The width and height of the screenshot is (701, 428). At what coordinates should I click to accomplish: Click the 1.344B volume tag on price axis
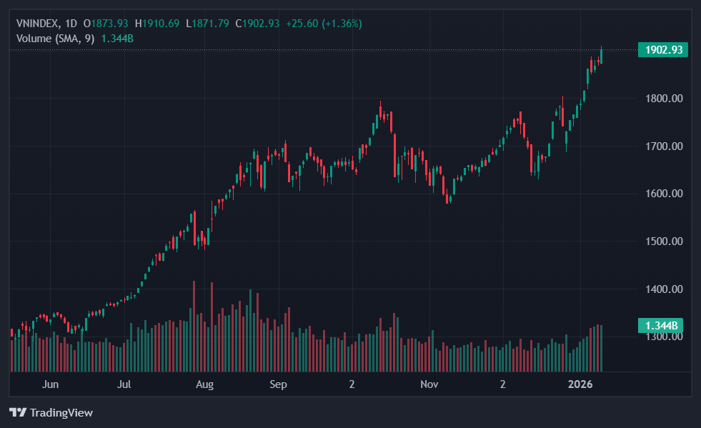662,326
